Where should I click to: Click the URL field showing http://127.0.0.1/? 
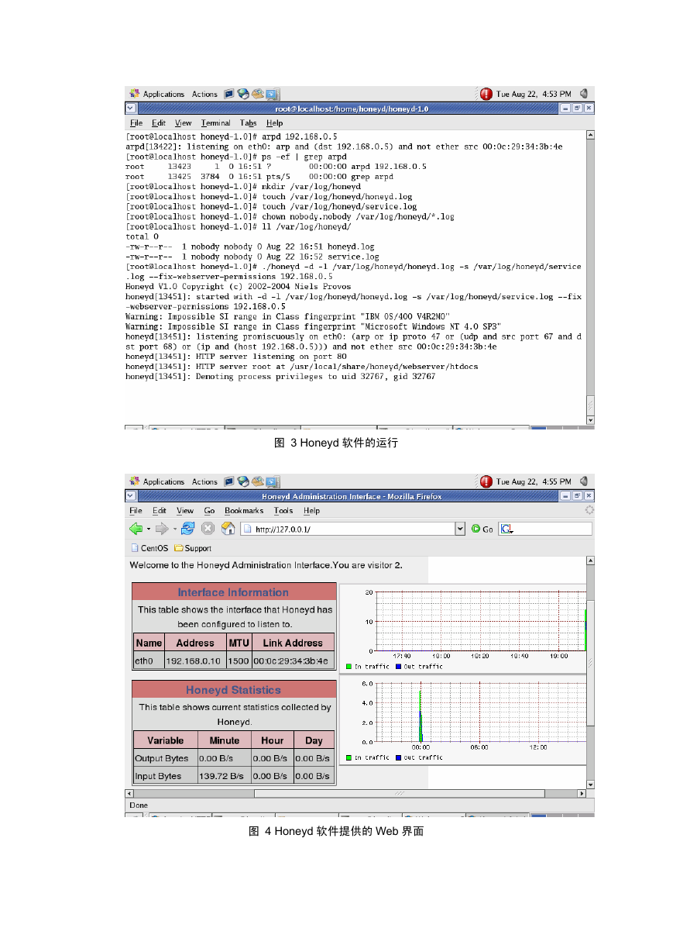tap(348, 529)
